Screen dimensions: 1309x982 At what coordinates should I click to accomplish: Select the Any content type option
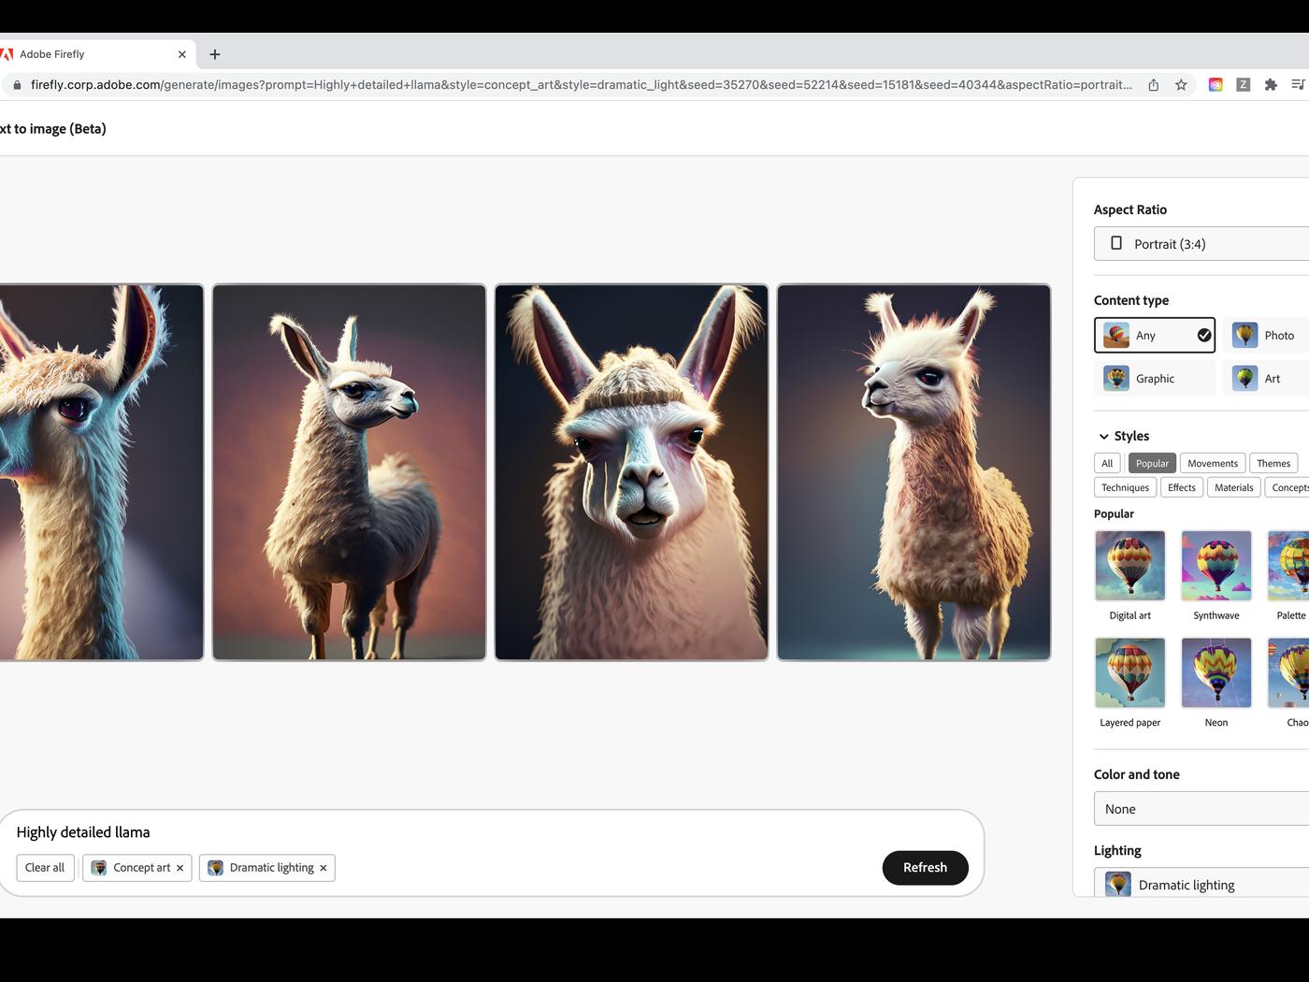coord(1154,336)
